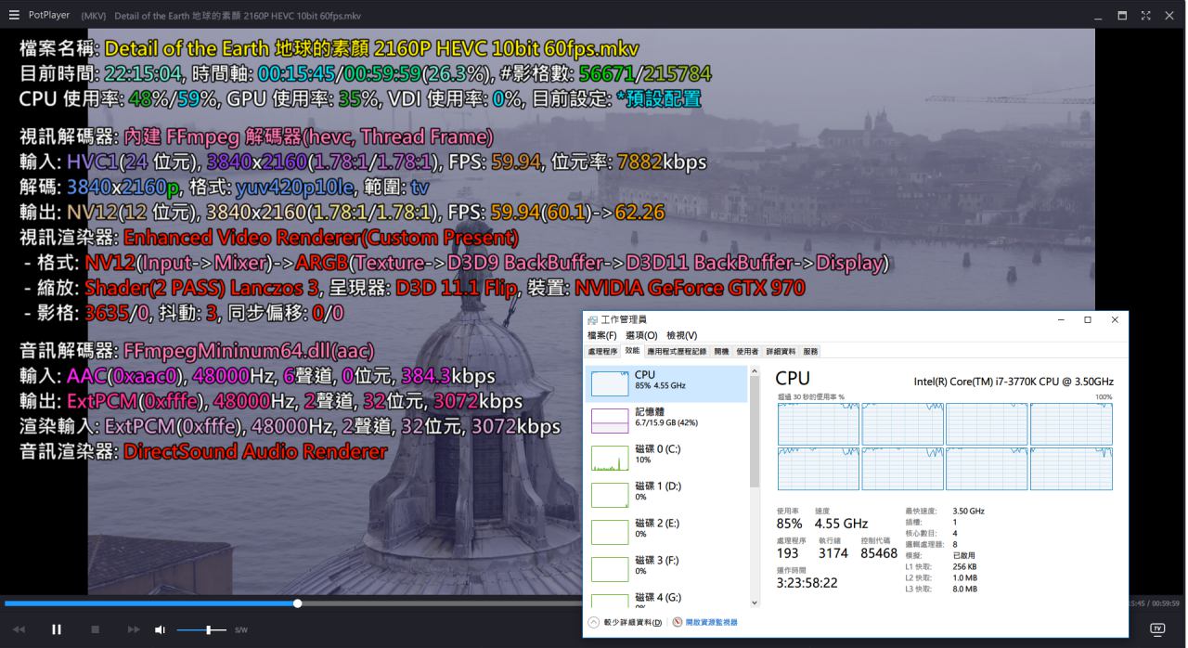1188x648 pixels.
Task: Open the 檔案(F) menu in Task Manager
Action: [x=602, y=335]
